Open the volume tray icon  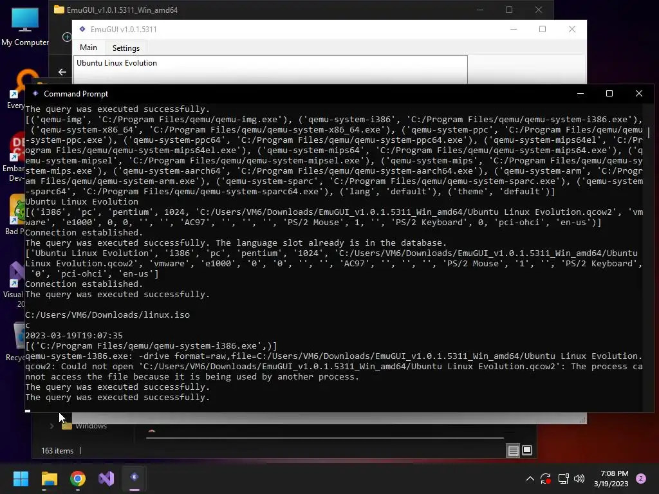[579, 479]
